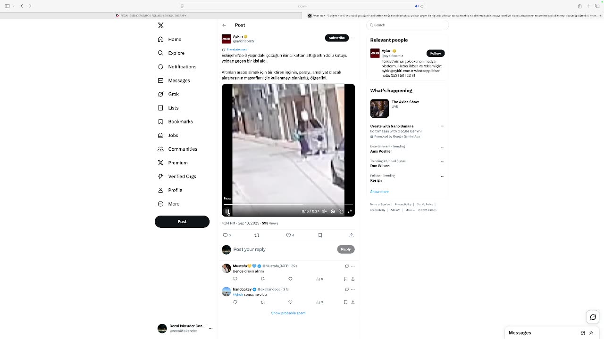Viewport: 604px width, 339px height.
Task: Click the back arrow next to Post
Action: pyautogui.click(x=224, y=25)
